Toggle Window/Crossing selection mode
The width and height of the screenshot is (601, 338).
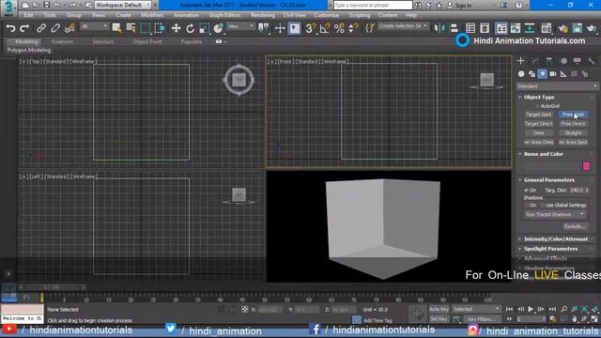[x=160, y=28]
